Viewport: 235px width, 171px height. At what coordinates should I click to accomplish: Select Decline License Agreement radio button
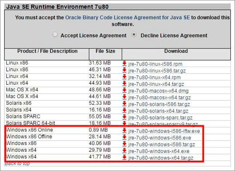point(134,35)
